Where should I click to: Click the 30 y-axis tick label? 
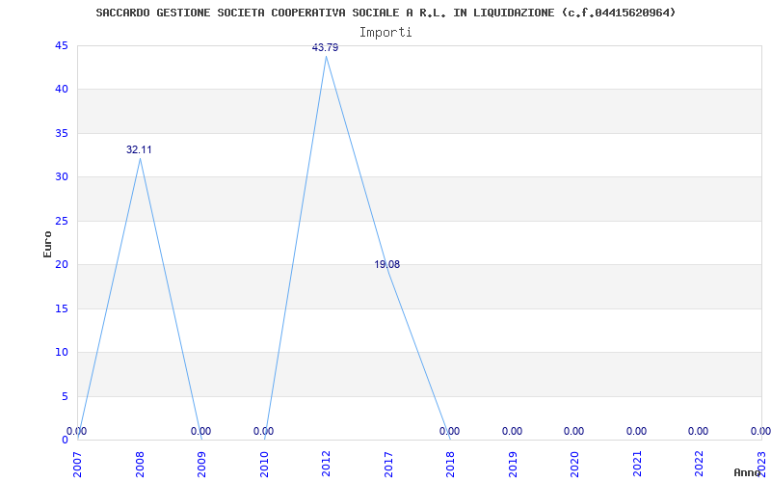click(62, 177)
